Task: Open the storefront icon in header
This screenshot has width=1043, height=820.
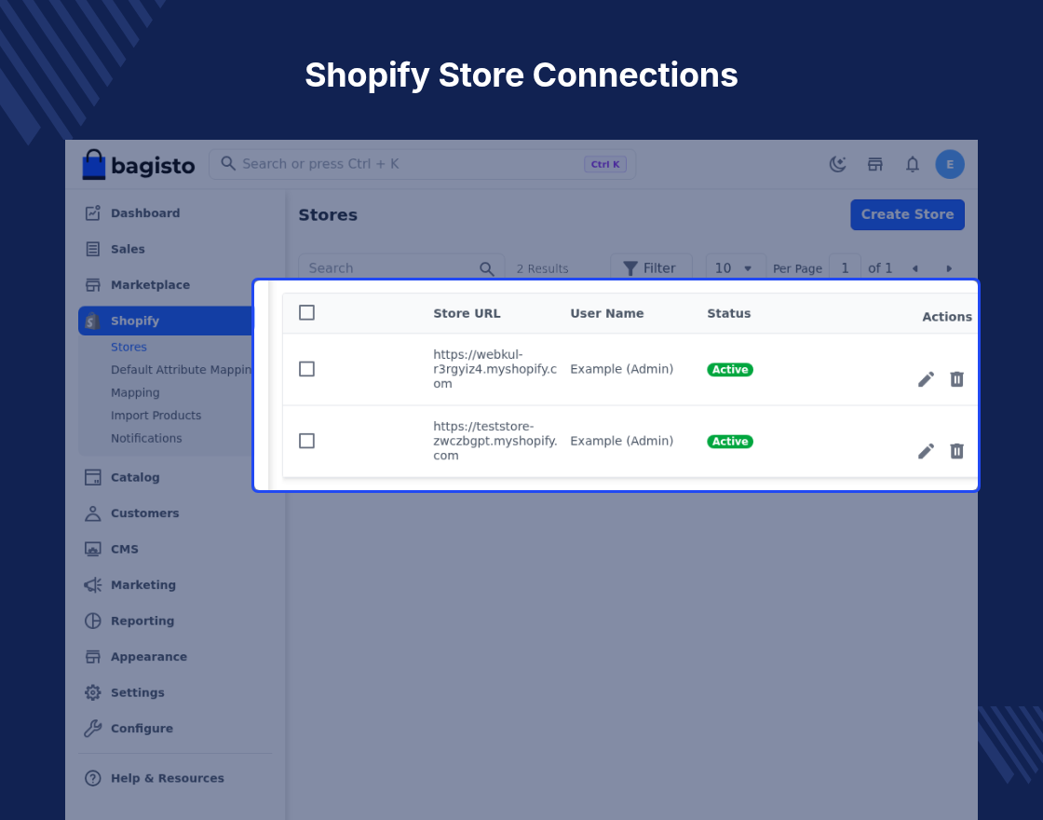Action: pos(874,164)
